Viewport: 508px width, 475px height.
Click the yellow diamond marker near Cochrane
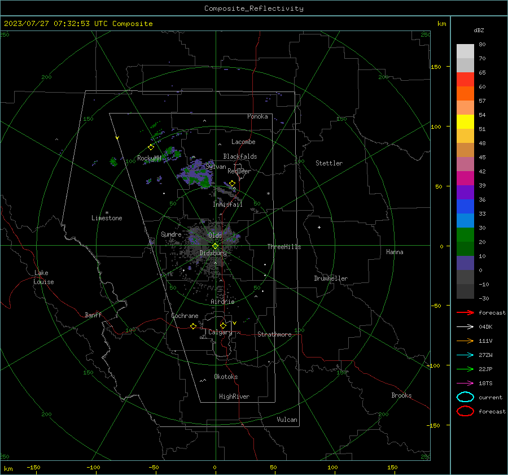pyautogui.click(x=193, y=326)
